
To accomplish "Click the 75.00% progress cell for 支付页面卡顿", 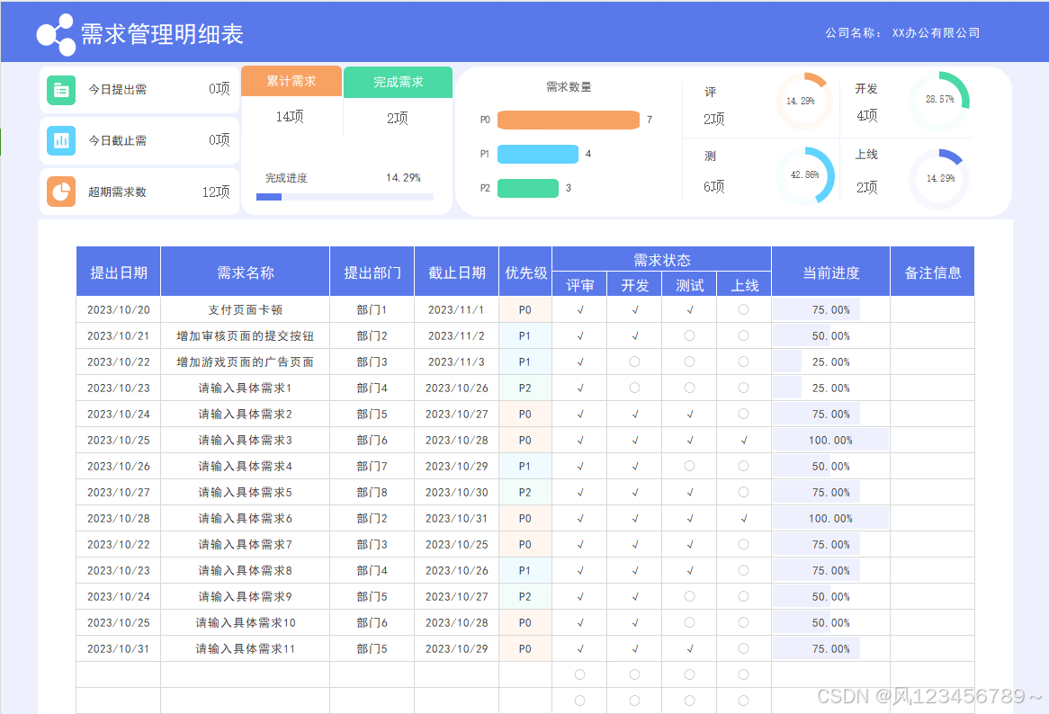I will (x=831, y=309).
